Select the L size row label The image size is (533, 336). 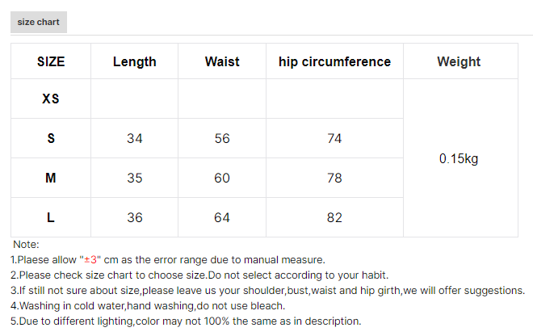click(51, 217)
